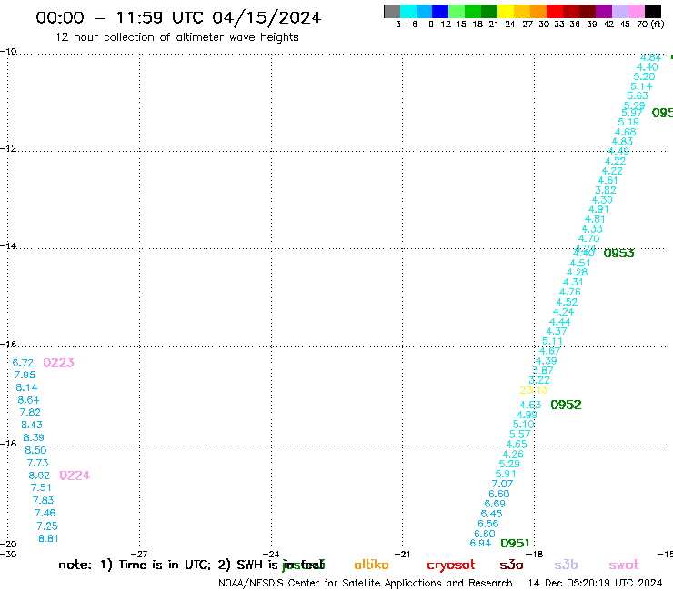The height and width of the screenshot is (591, 673).
Task: Click the 4.68 wave height value
Action: [x=626, y=132]
